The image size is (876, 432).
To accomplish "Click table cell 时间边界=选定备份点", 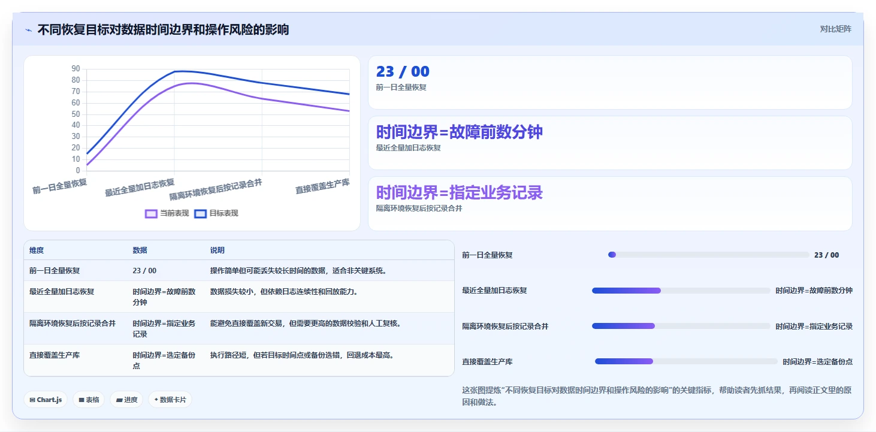I will tap(165, 360).
